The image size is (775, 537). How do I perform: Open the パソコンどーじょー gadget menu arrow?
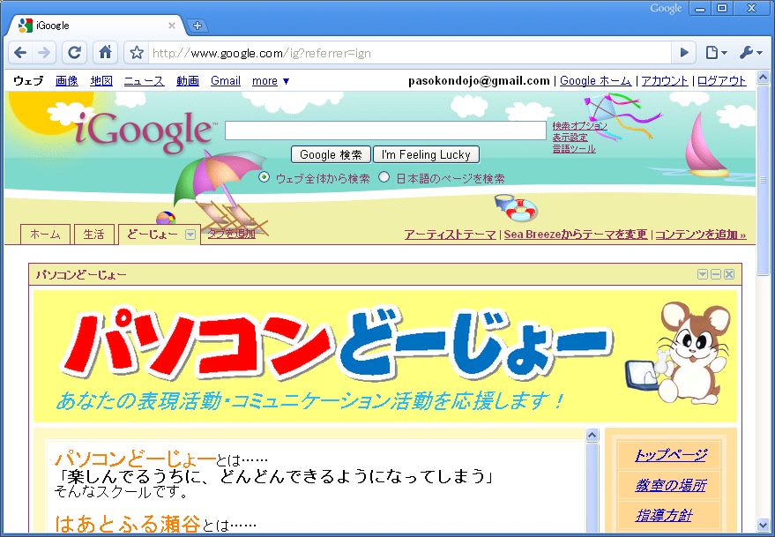[x=703, y=274]
